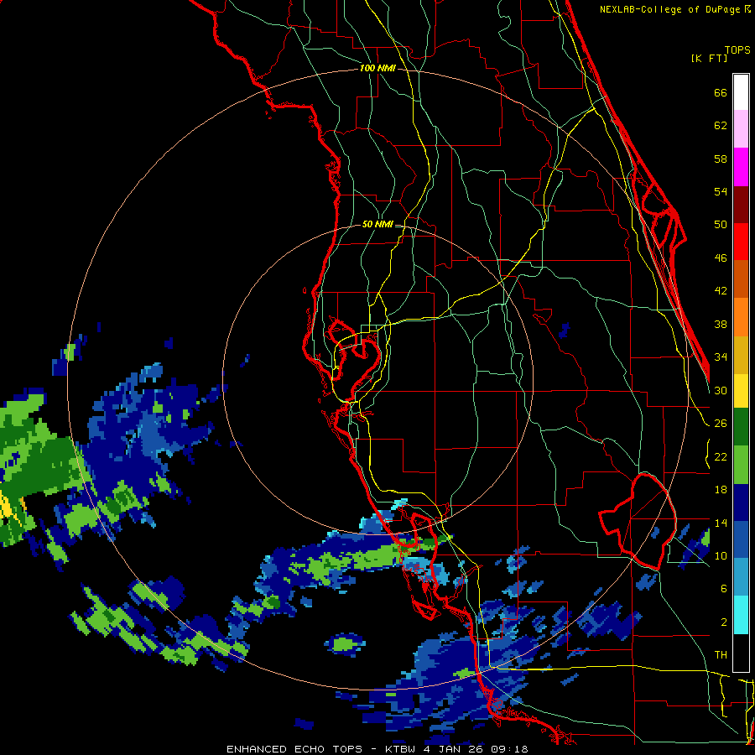
Task: Click the legend value '38'
Action: (x=721, y=324)
